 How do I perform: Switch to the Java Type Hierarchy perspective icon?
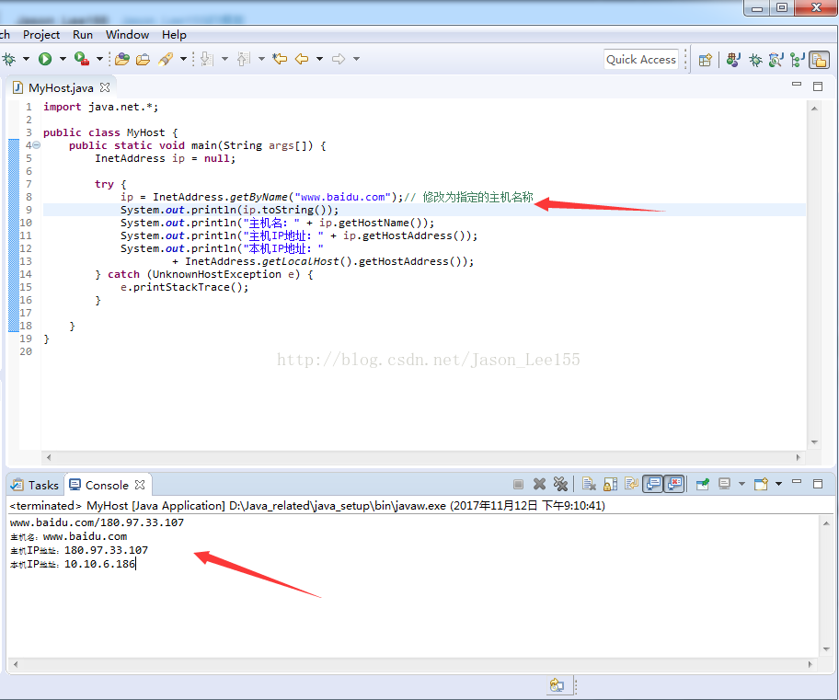click(798, 60)
